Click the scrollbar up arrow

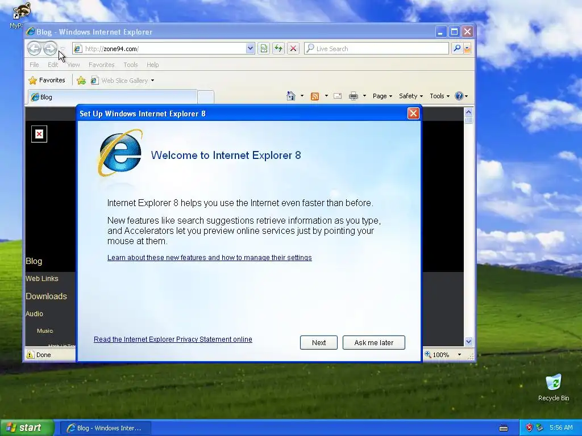[x=468, y=112]
